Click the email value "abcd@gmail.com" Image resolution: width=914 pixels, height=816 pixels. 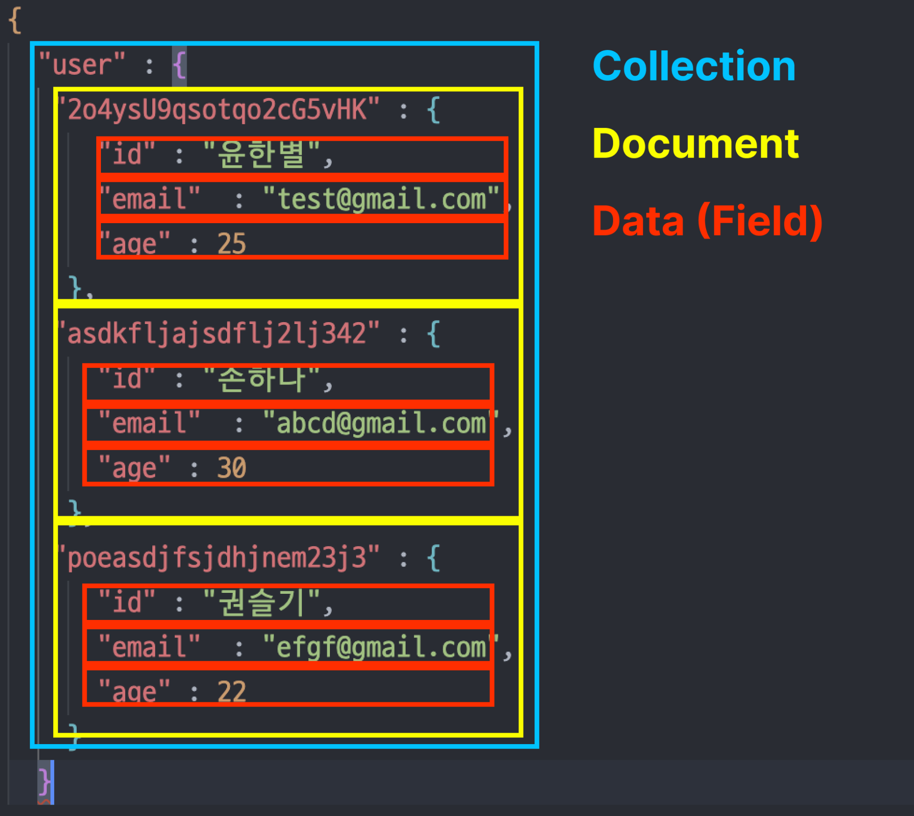coord(381,423)
